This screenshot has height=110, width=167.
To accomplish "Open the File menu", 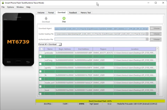I will pos(3,7).
